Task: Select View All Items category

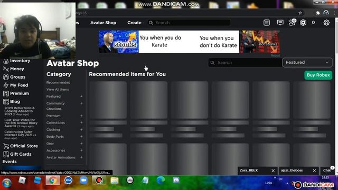Action: [58, 89]
